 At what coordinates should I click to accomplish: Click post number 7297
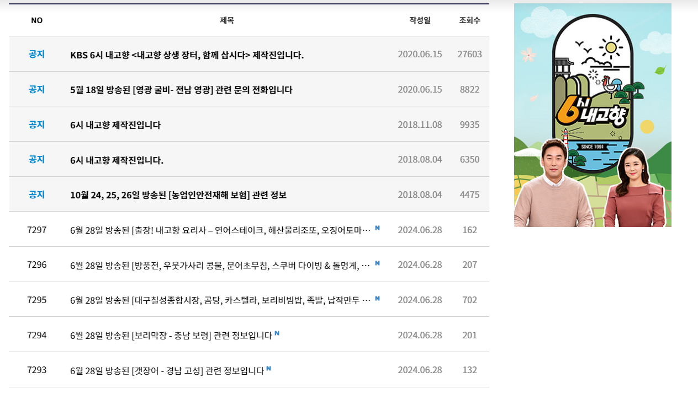(36, 230)
